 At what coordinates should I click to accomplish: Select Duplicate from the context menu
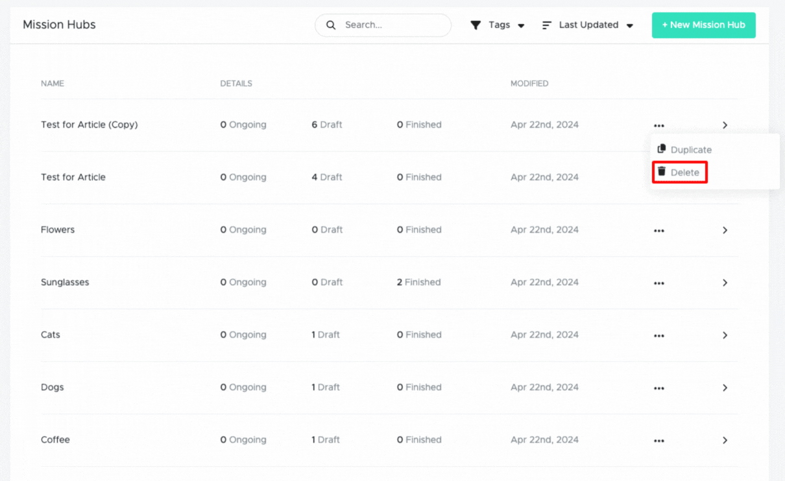[x=684, y=149]
